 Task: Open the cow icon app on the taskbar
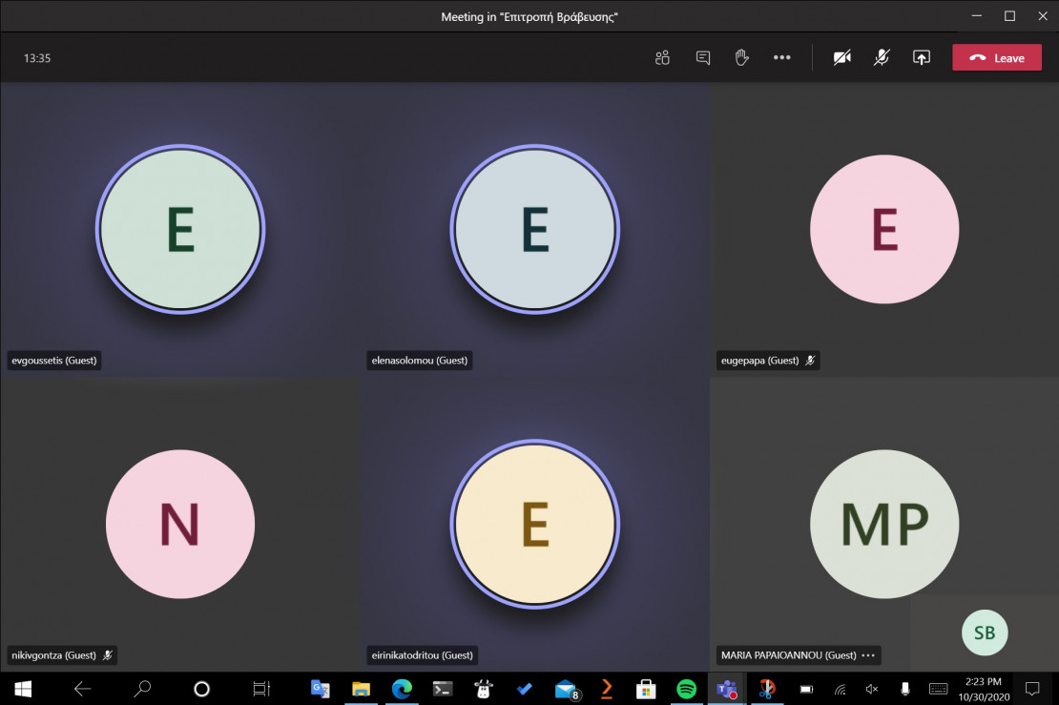483,689
